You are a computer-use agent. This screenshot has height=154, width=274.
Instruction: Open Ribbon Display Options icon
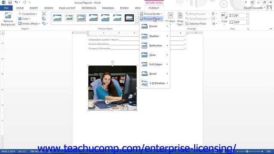[252, 3]
